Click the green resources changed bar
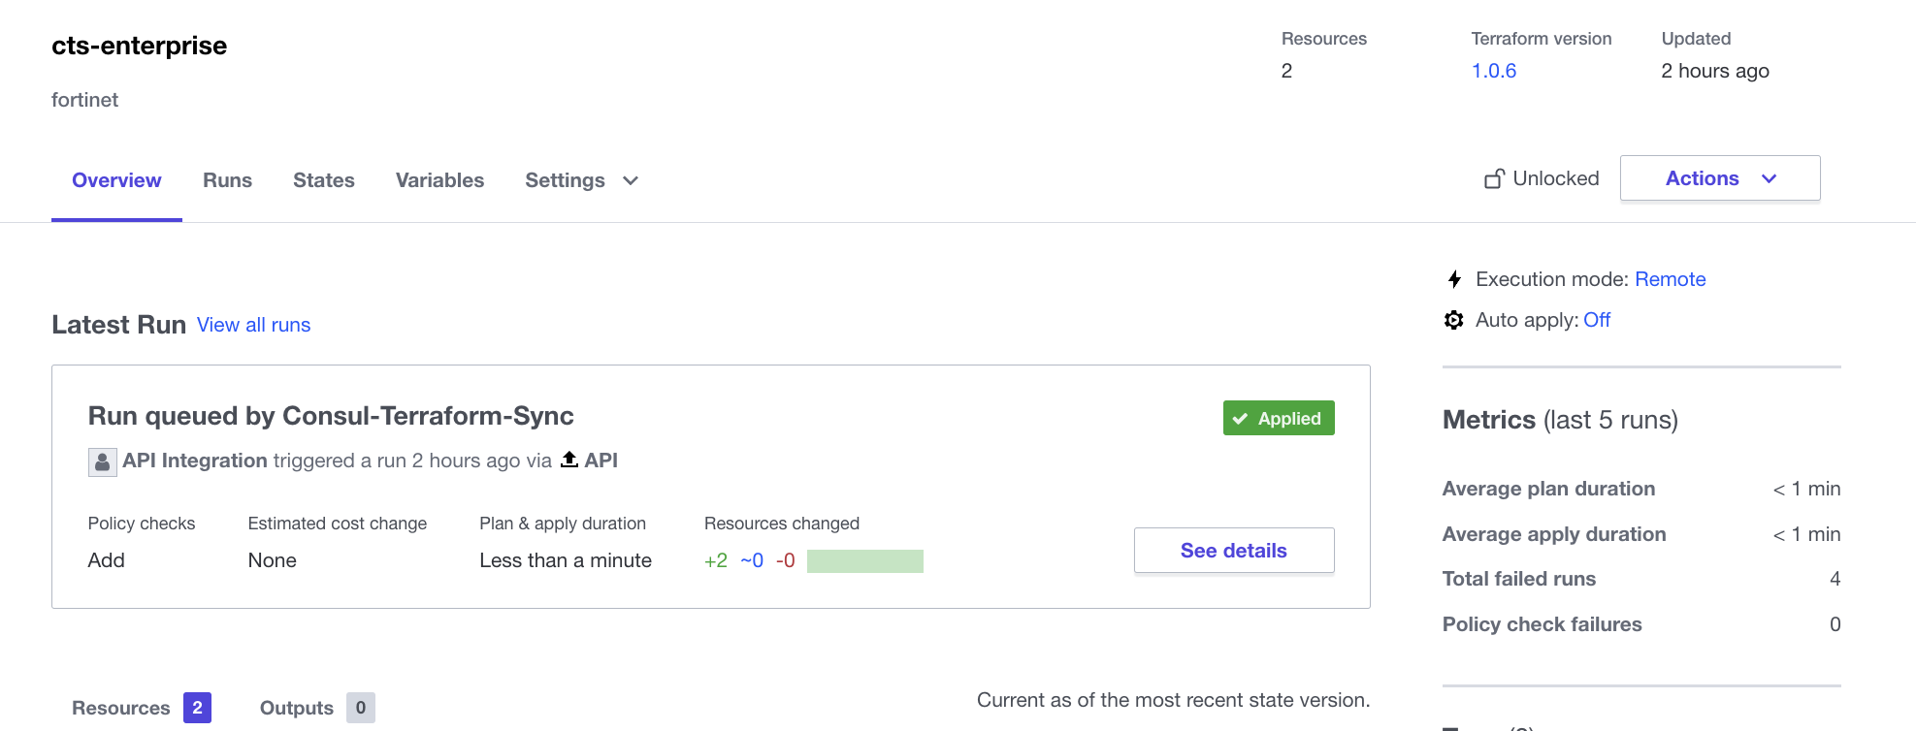Screen dimensions: 1916x731 pyautogui.click(x=864, y=561)
